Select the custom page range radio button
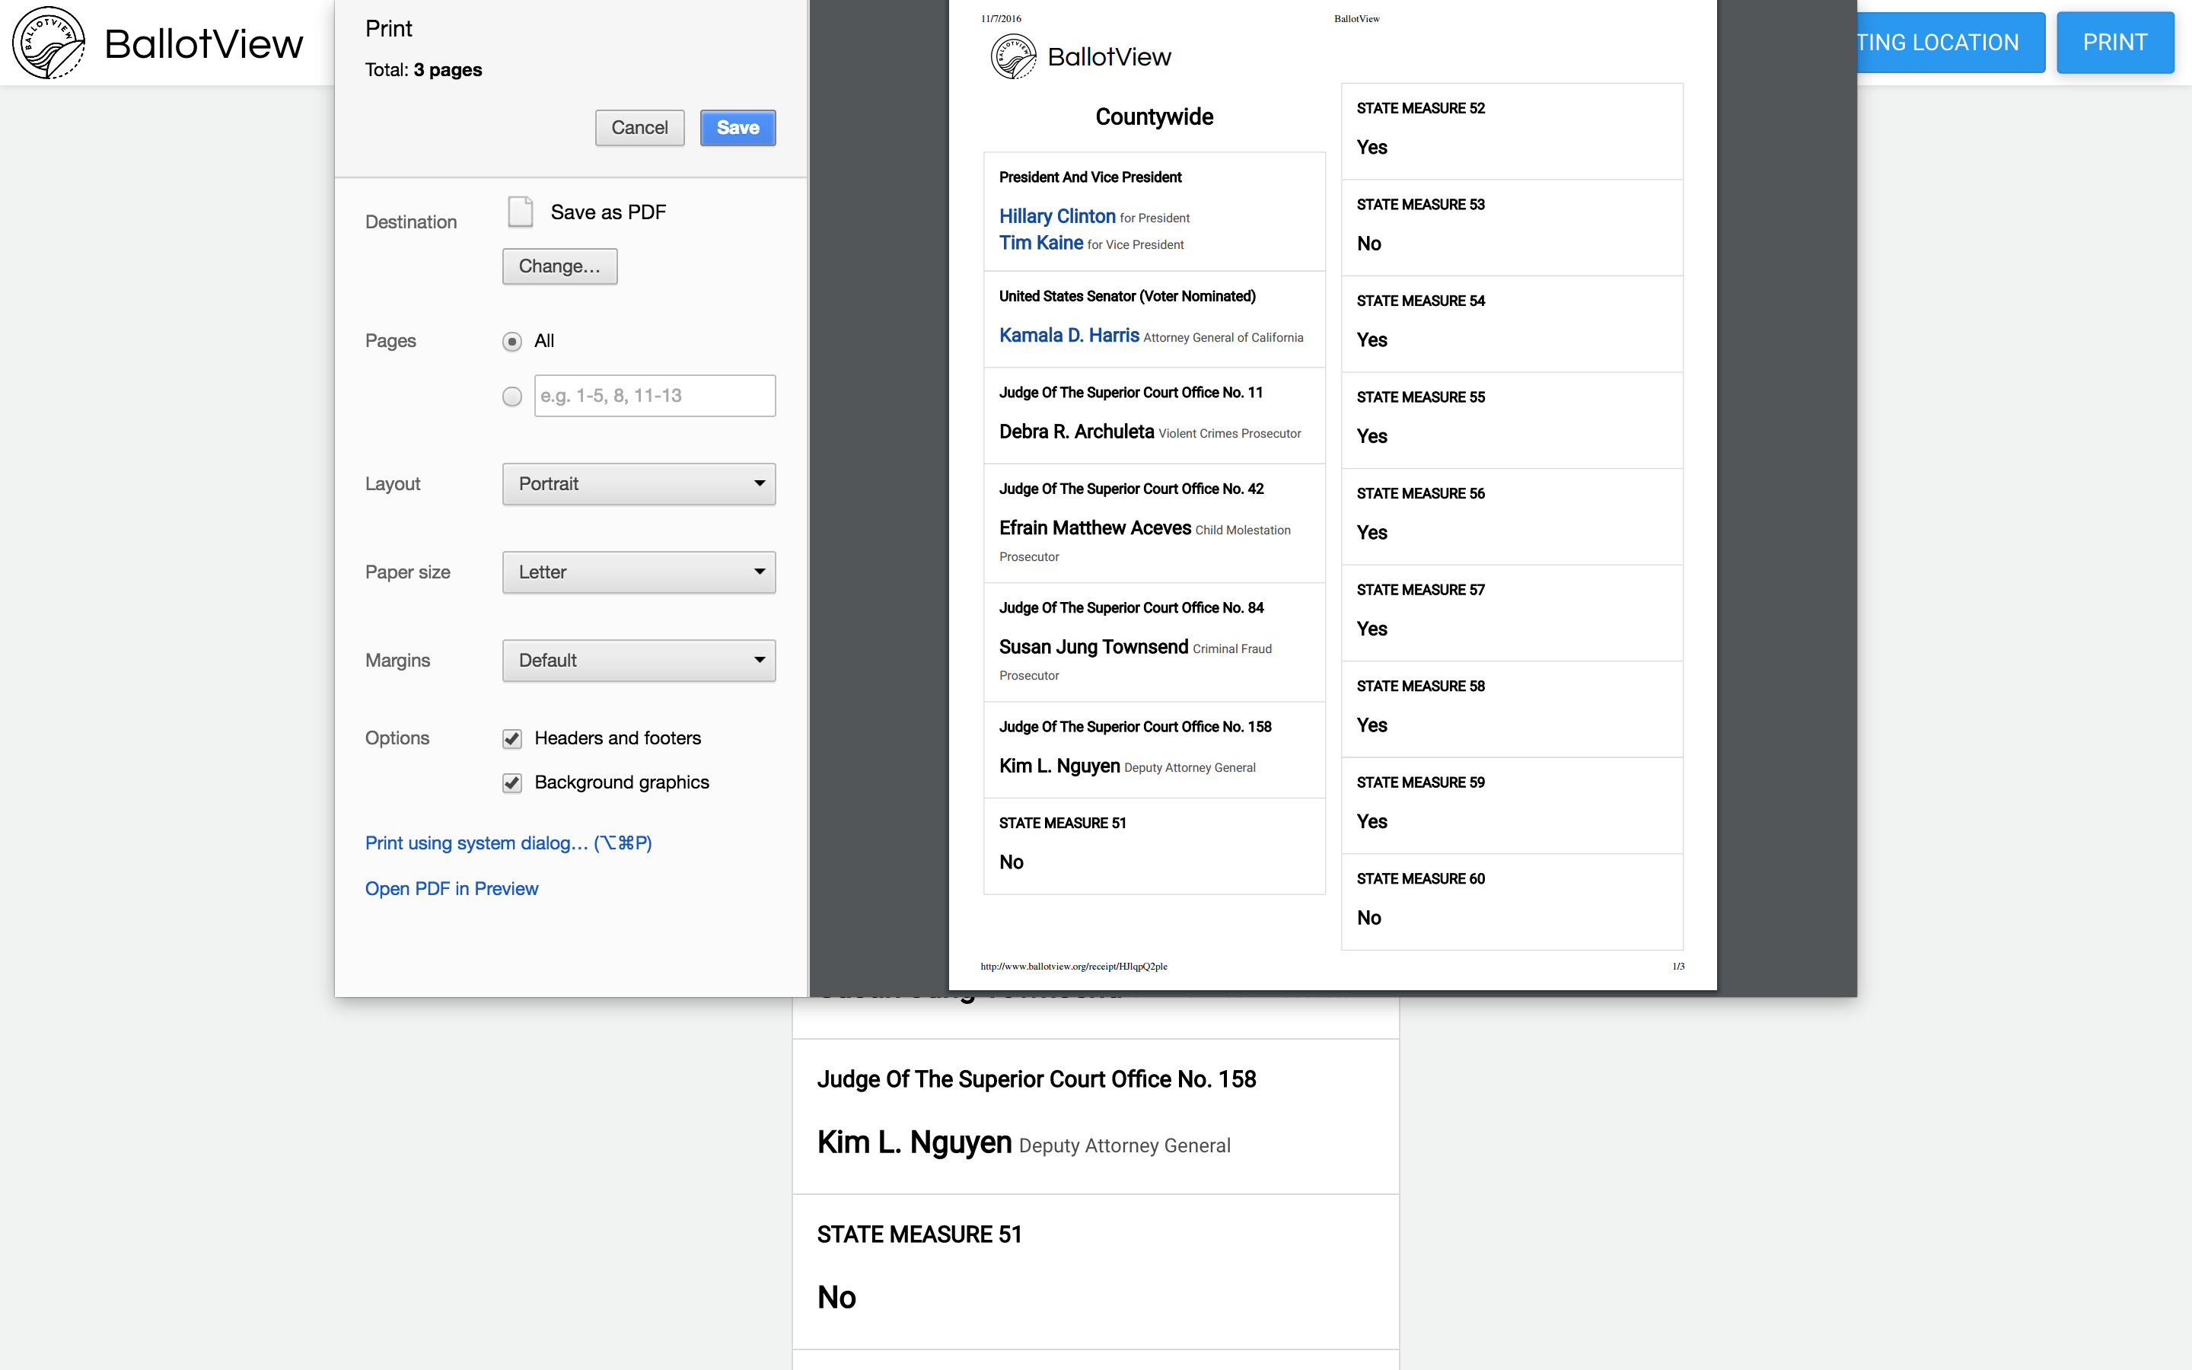2192x1370 pixels. pos(511,397)
